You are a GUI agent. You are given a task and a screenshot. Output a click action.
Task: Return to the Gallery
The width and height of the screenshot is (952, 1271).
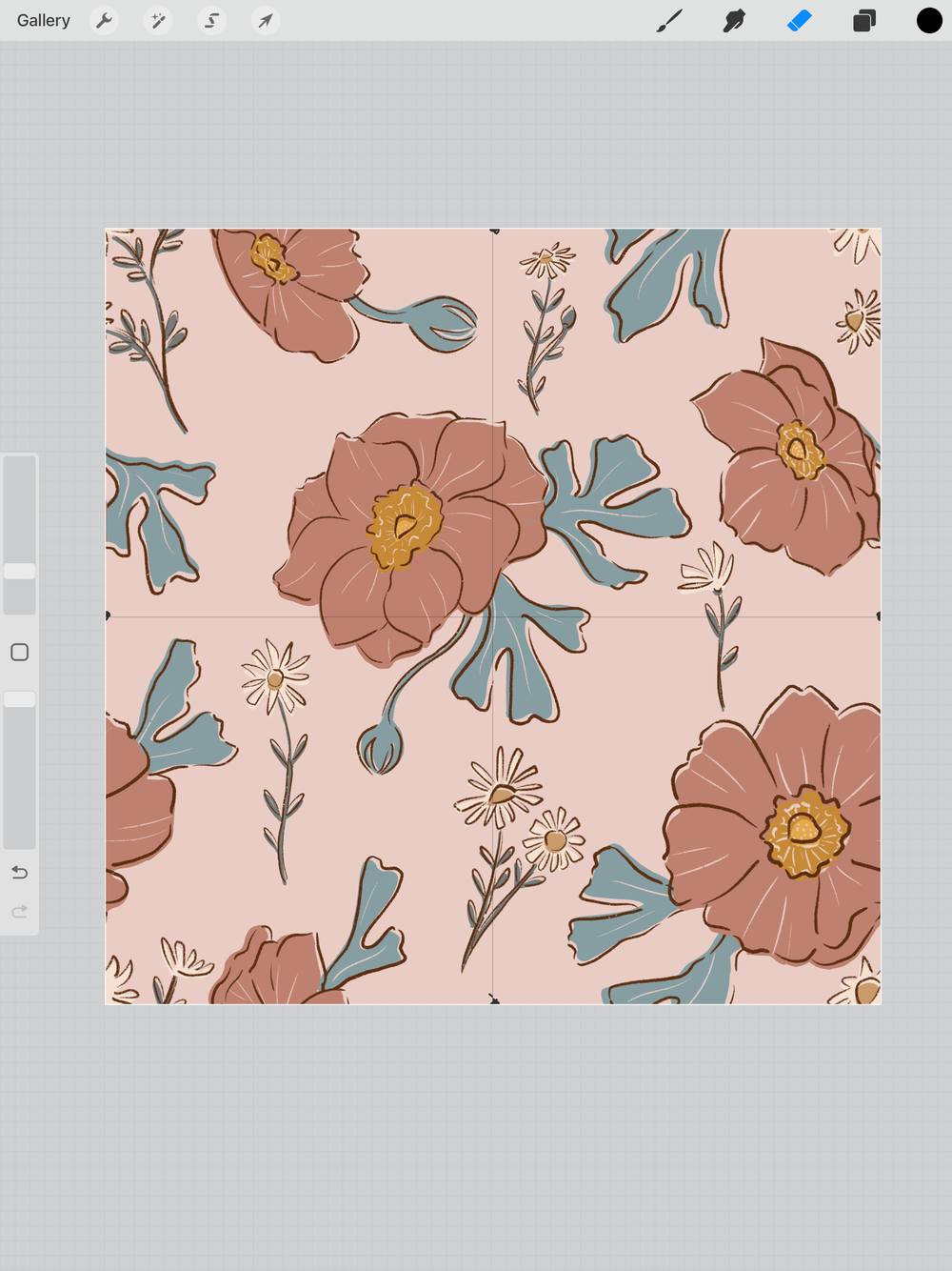click(44, 20)
